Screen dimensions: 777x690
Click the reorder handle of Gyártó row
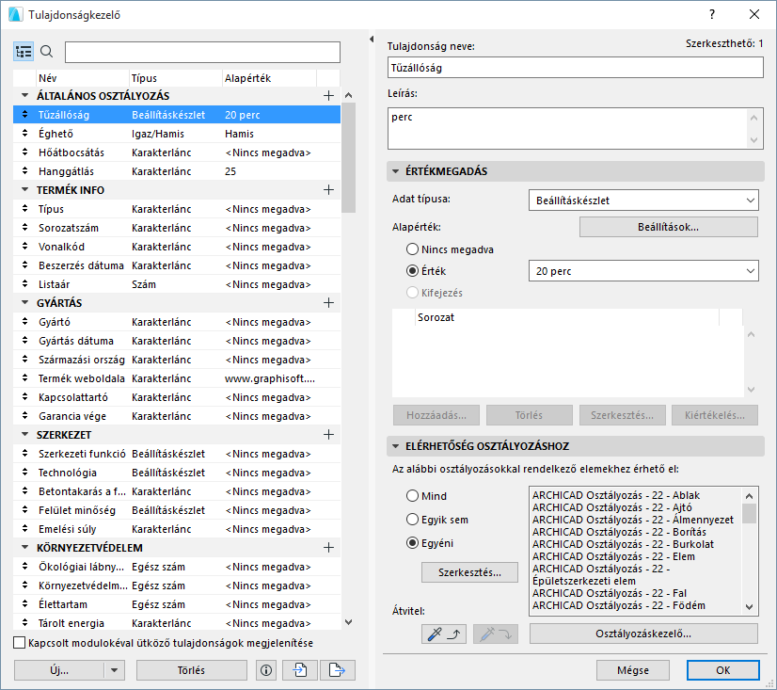coord(24,322)
